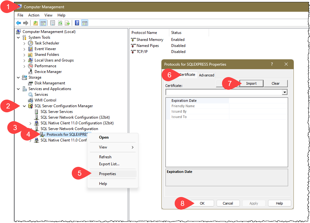Open the View menu in the menu bar
This screenshot has height=223, width=310.
[x=48, y=15]
